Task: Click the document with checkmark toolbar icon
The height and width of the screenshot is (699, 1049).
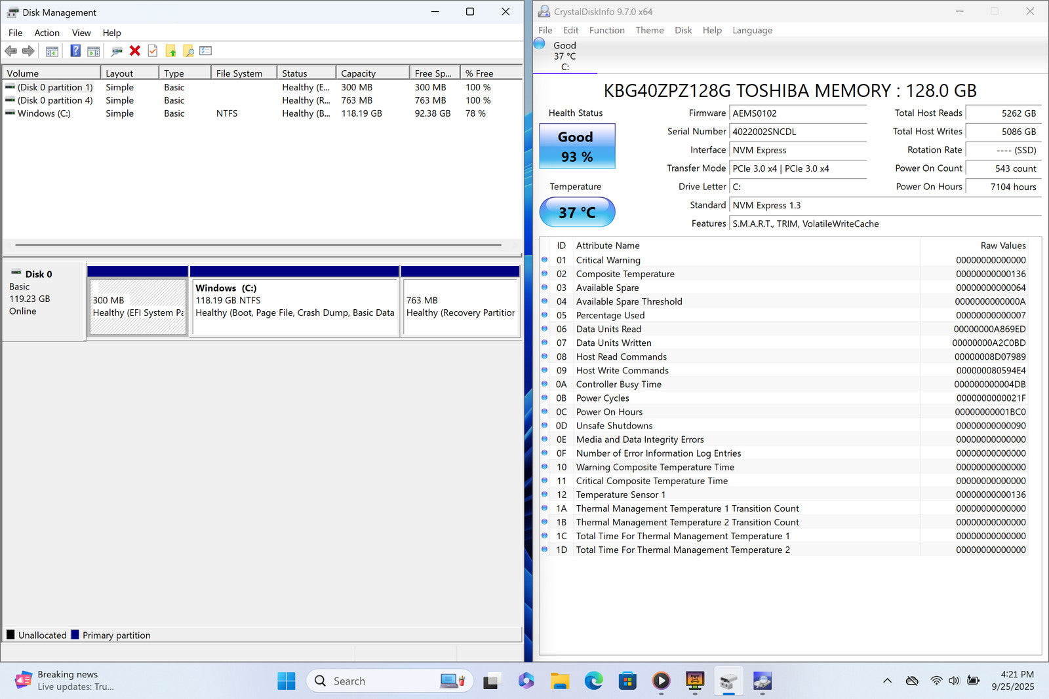Action: 153,51
